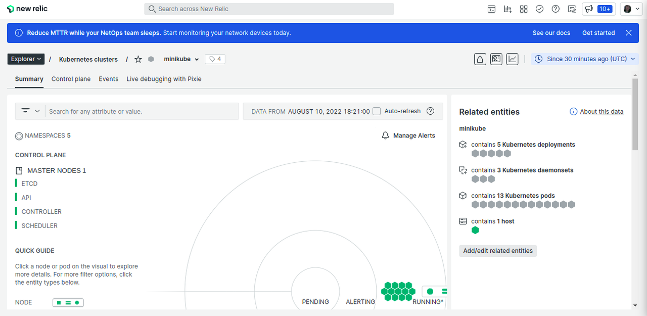
Task: Open About this data link
Action: tap(602, 112)
